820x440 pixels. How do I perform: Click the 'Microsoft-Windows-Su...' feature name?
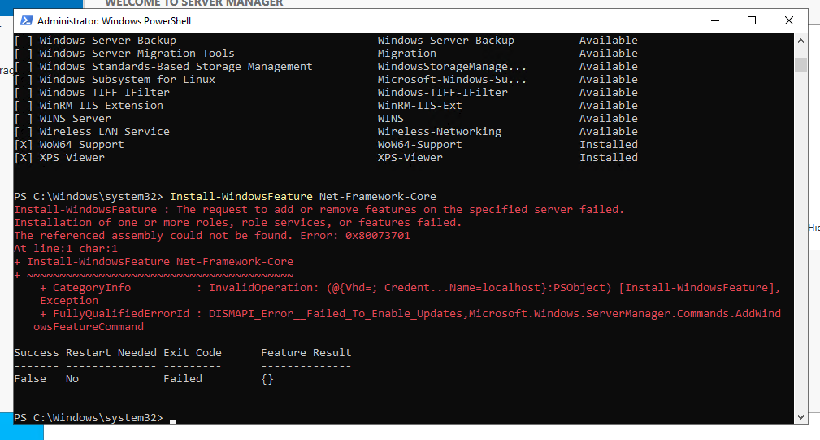point(453,80)
